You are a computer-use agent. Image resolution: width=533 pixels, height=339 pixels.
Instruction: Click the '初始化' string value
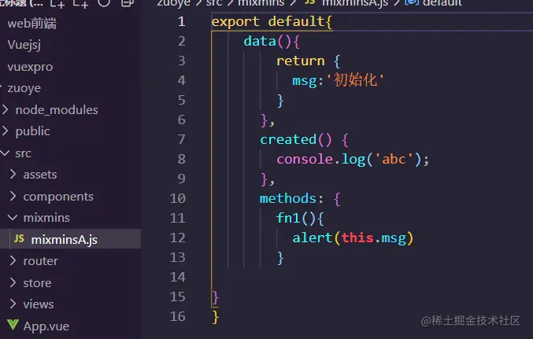355,80
